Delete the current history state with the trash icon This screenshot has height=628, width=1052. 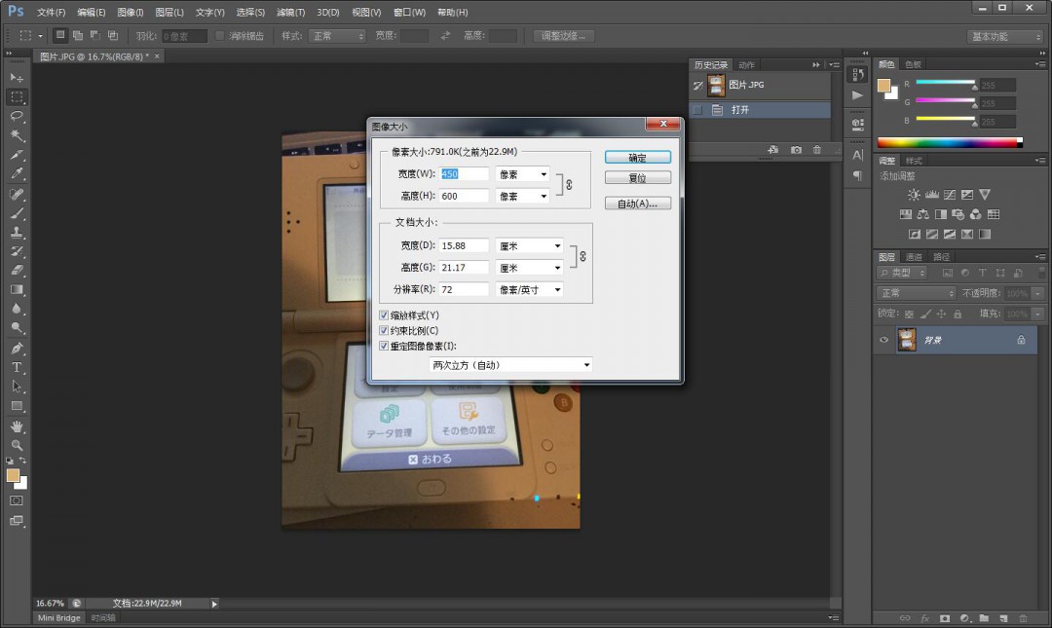(816, 150)
